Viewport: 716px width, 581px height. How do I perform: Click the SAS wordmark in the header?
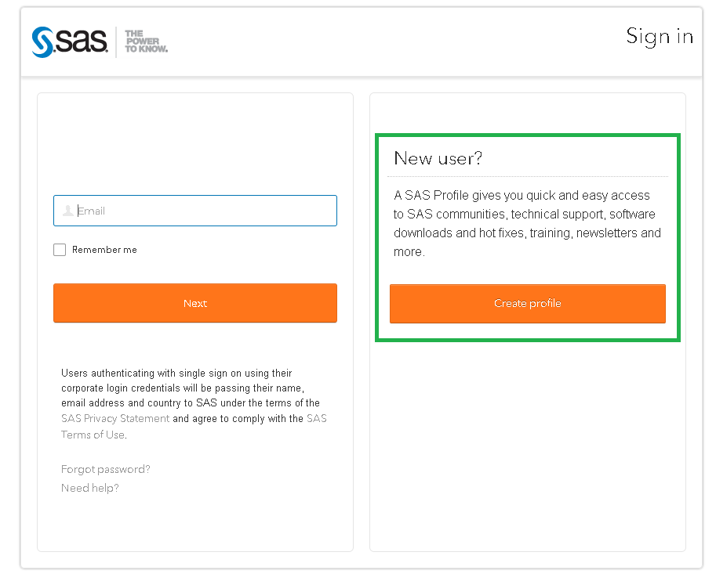point(82,41)
